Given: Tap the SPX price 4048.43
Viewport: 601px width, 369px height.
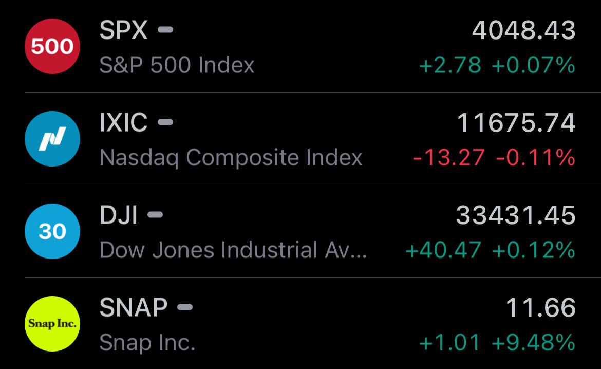Looking at the screenshot, I should (x=523, y=30).
